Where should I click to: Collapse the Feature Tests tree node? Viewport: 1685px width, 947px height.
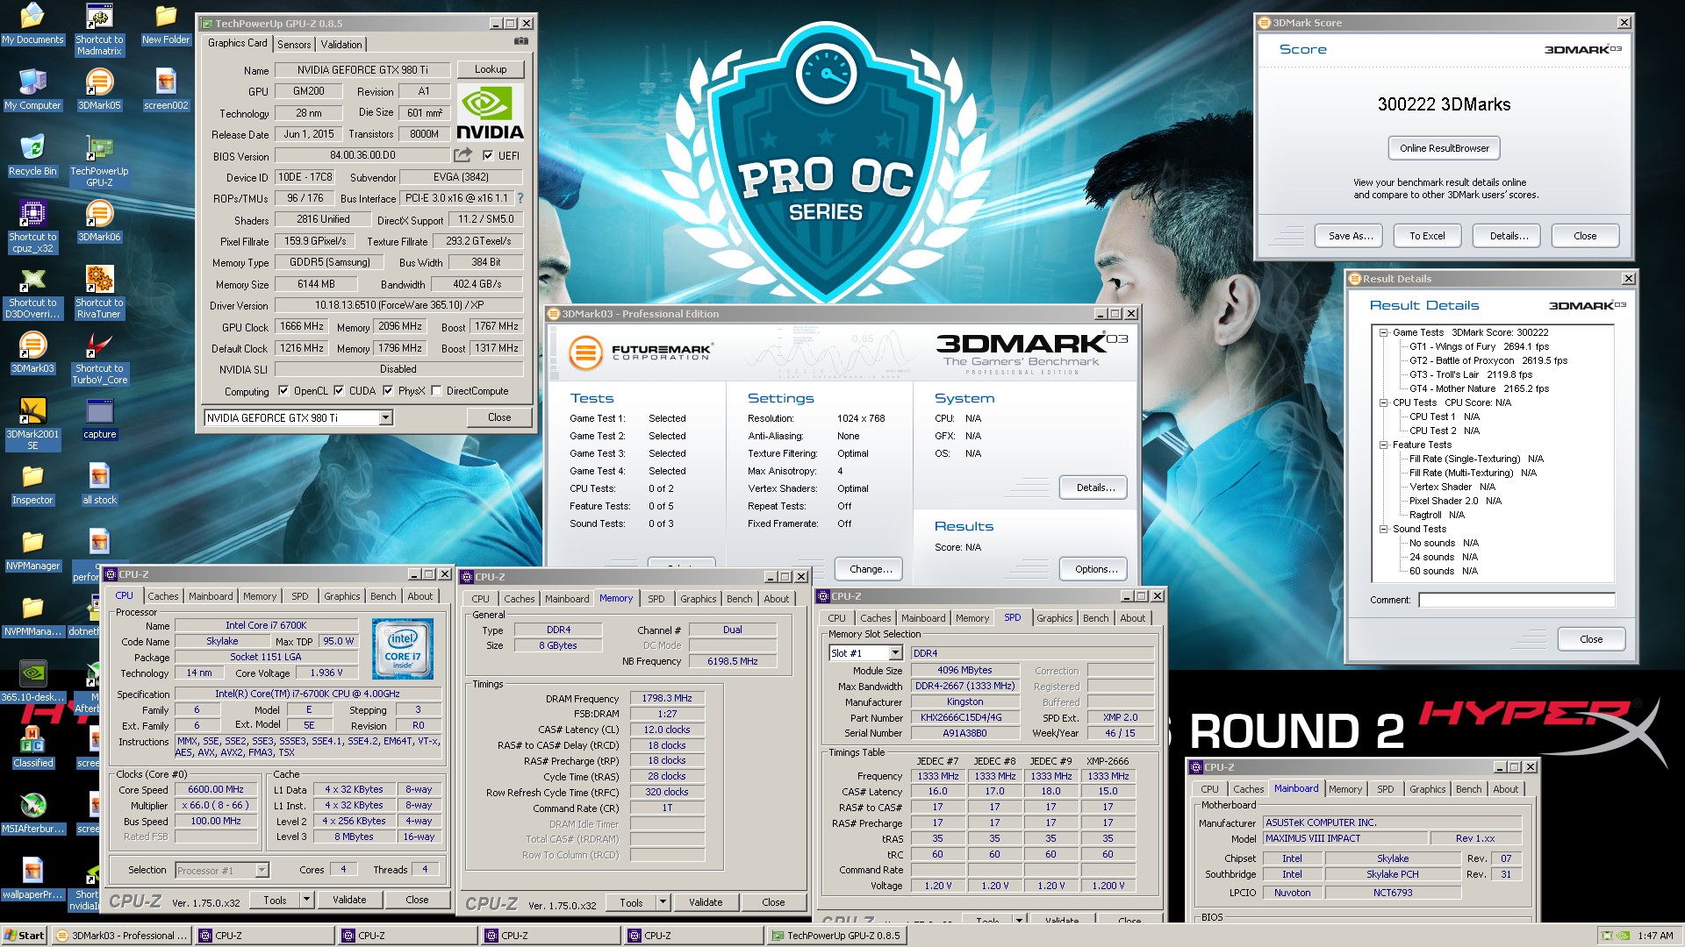(1383, 445)
